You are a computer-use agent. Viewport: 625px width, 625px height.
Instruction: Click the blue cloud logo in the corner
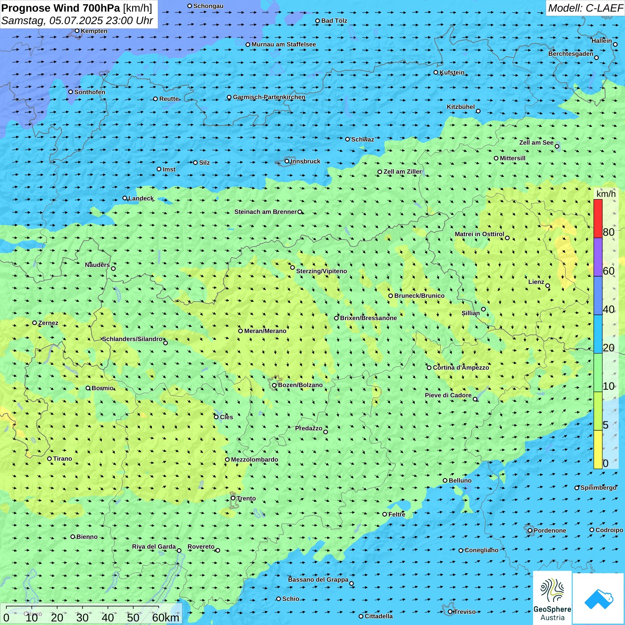coord(599,598)
